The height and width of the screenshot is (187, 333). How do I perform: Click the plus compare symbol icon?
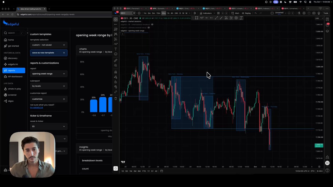point(139,13)
